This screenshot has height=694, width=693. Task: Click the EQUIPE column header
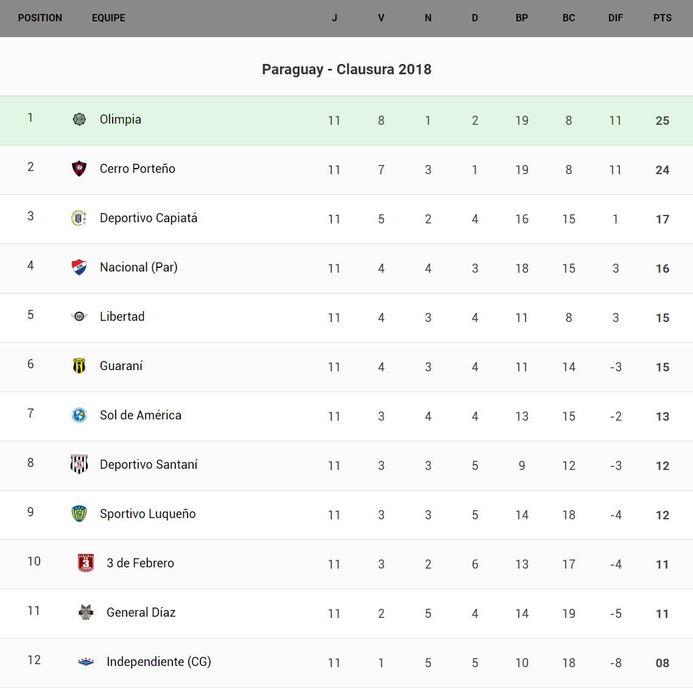tap(108, 18)
